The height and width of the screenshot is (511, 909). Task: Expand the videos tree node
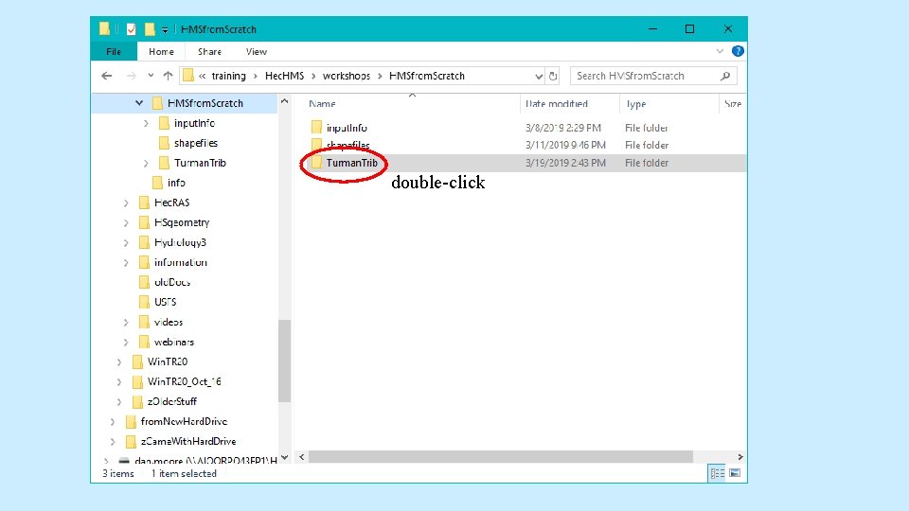(126, 323)
